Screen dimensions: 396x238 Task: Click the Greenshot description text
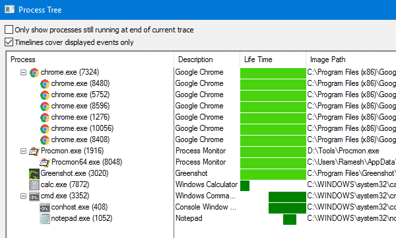pyautogui.click(x=191, y=173)
